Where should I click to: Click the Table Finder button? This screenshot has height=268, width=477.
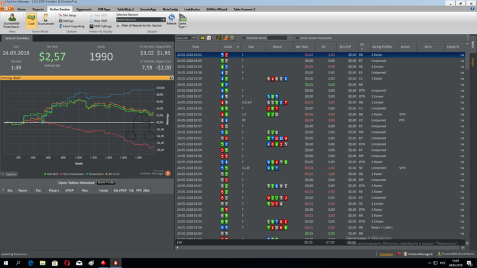pos(106,182)
